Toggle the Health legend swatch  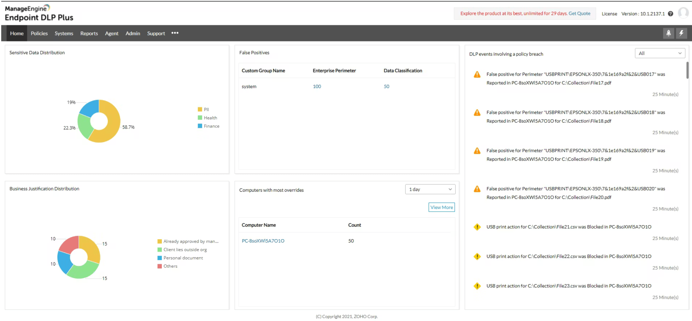200,118
